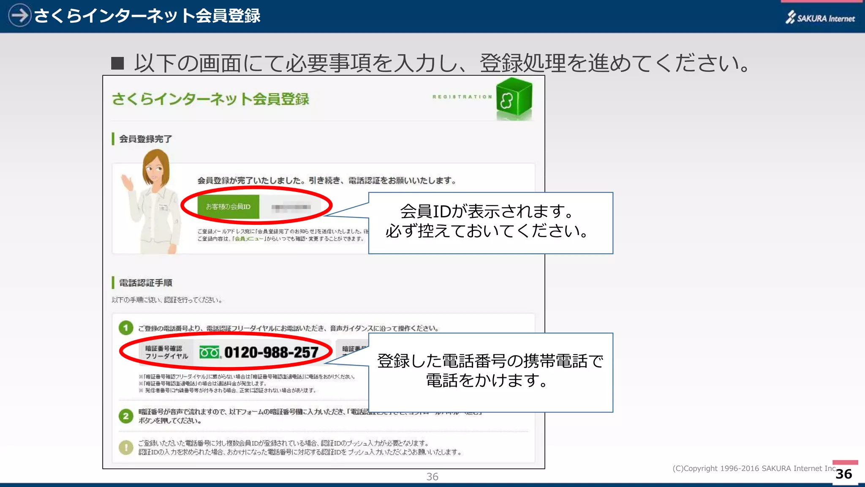Click the green step 1 circle
The width and height of the screenshot is (865, 487).
tap(125, 328)
